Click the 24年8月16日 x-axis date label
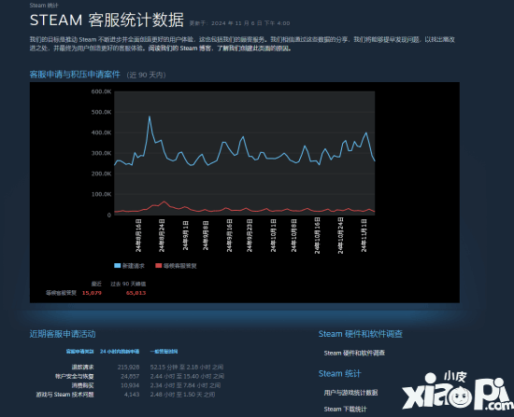 (138, 236)
